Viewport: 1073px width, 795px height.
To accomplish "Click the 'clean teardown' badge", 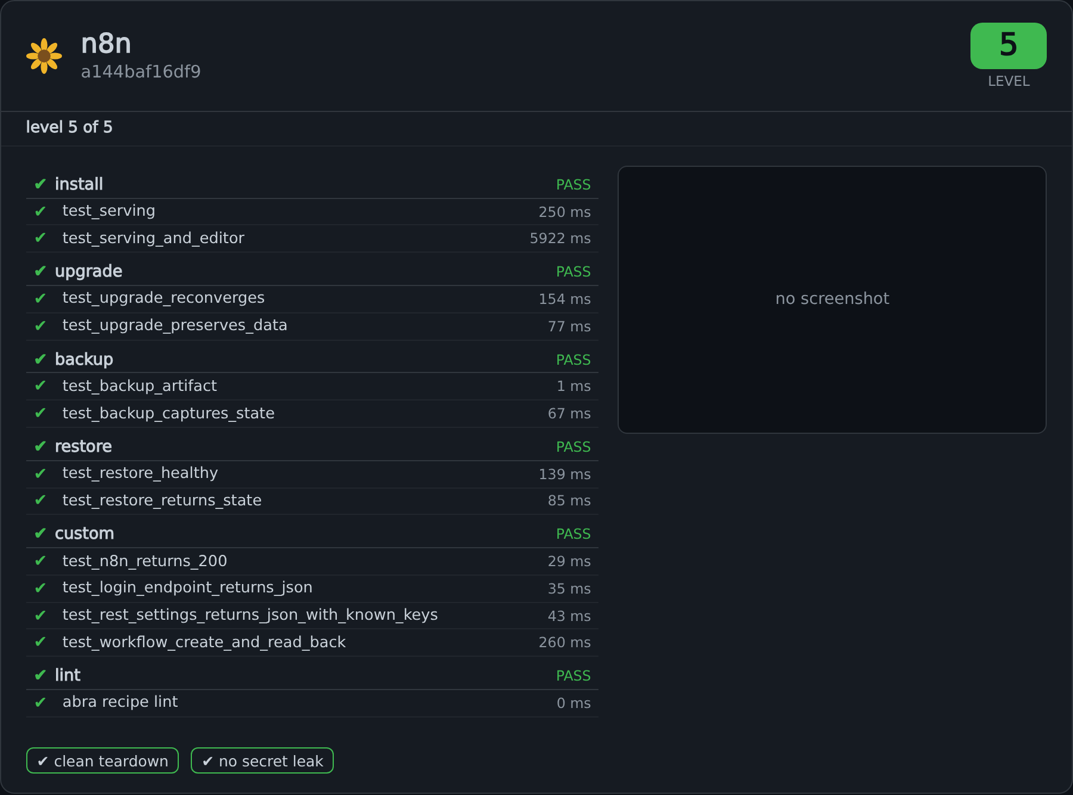I will [x=103, y=760].
